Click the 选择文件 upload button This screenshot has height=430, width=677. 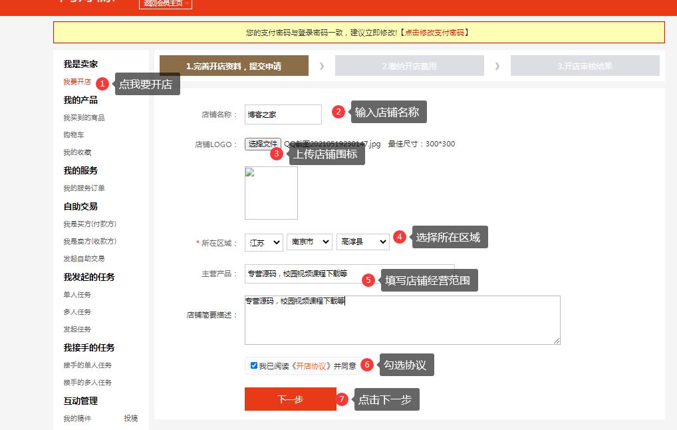point(263,144)
